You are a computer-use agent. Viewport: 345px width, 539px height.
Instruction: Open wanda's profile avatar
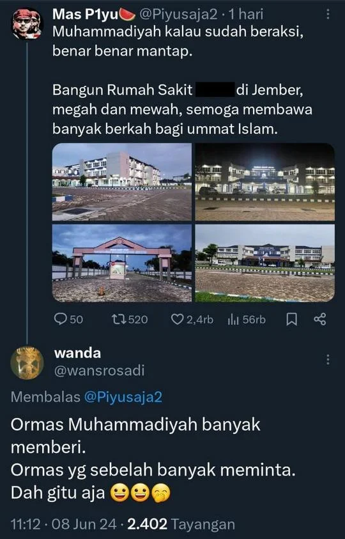click(27, 363)
